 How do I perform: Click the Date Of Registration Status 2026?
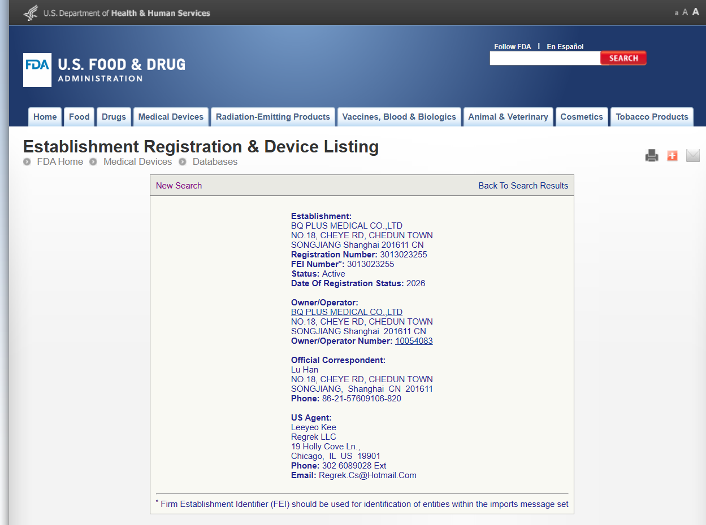(x=358, y=283)
